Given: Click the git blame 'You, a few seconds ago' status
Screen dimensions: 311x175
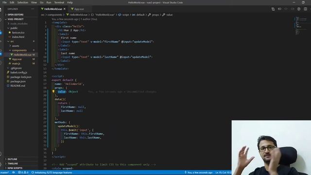Looking at the screenshot, I should pyautogui.click(x=198, y=173).
